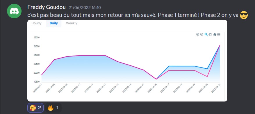Click the chart low point at 2022-06-16
The height and width of the screenshot is (114, 255).
pyautogui.click(x=156, y=79)
